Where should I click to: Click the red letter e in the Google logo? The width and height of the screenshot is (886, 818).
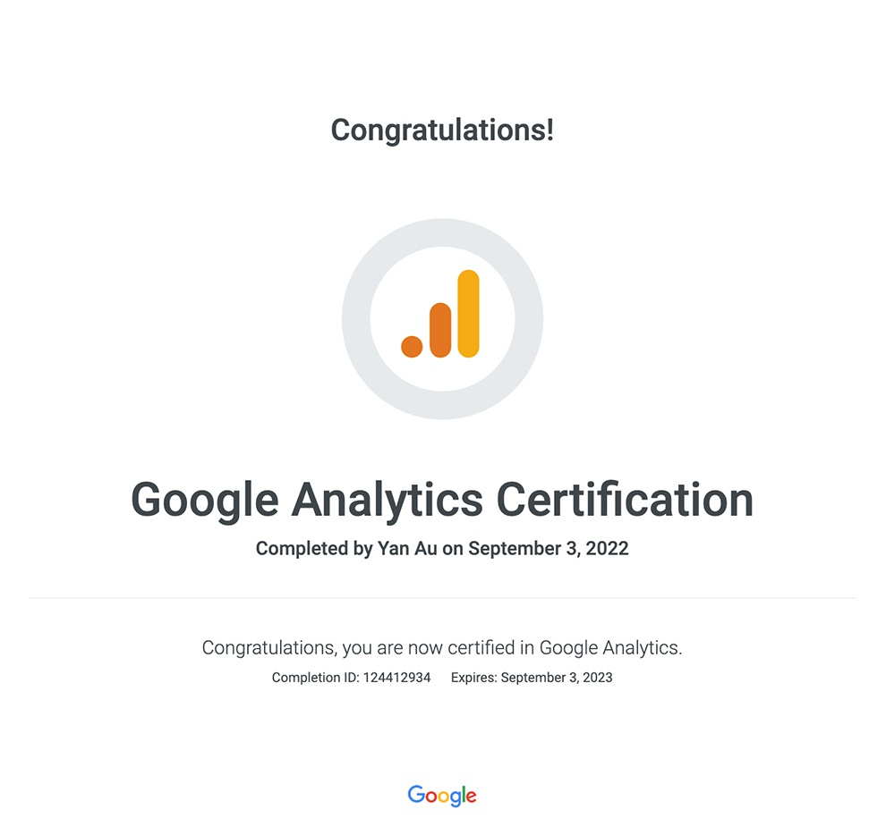(x=471, y=796)
